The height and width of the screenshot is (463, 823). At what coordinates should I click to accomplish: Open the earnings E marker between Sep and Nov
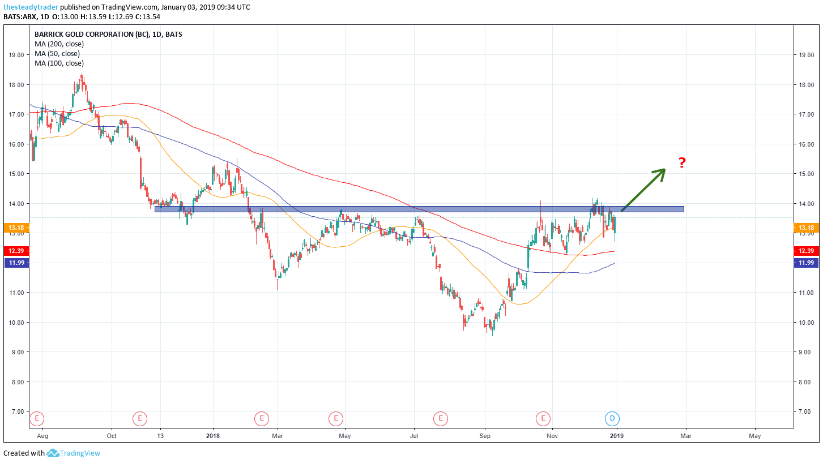click(x=543, y=419)
